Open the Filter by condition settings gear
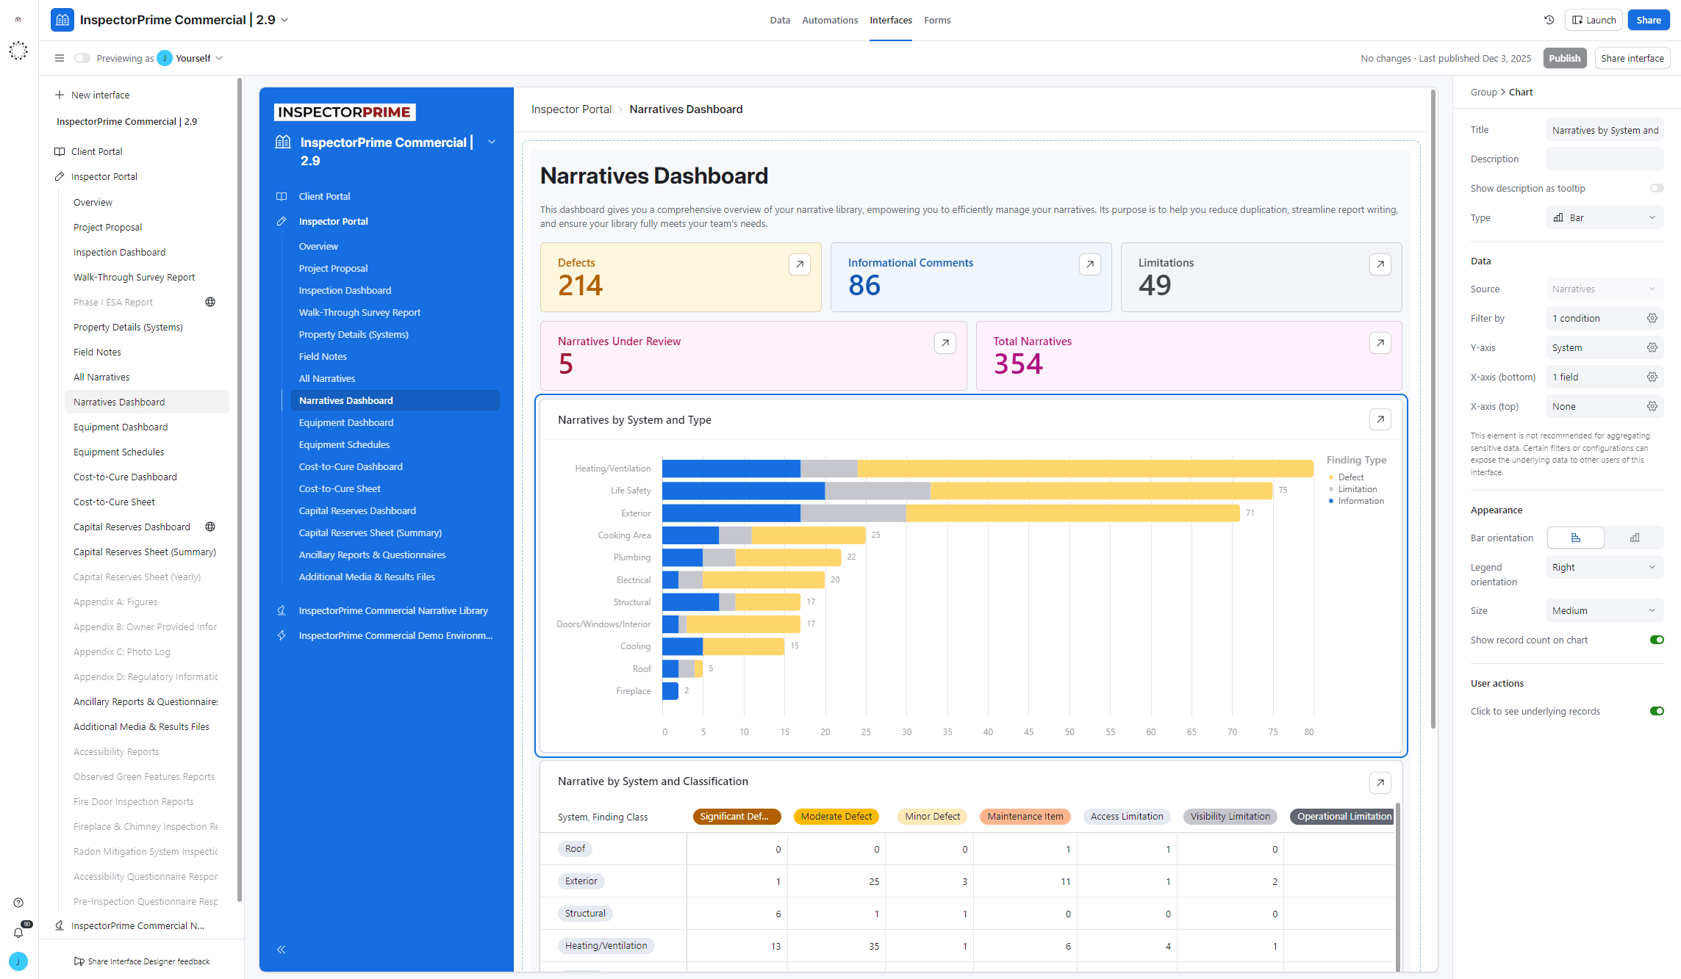The height and width of the screenshot is (979, 1681). (1652, 318)
